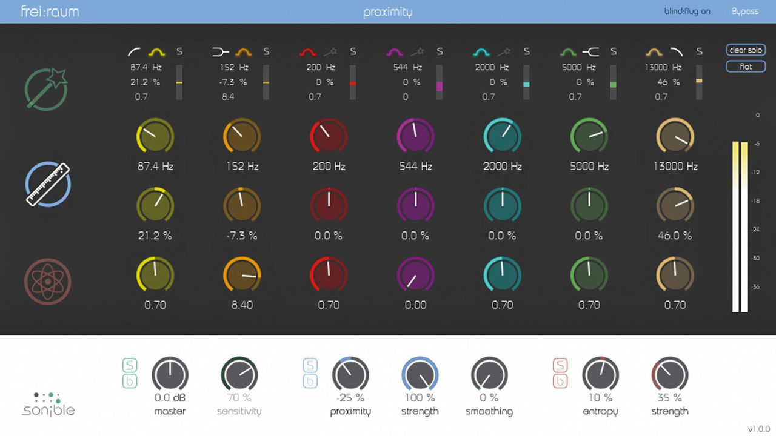
Task: Click the tan 46.0 % gain knob
Action: [x=675, y=206]
